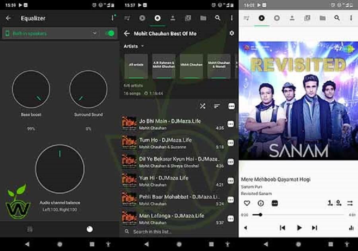
Task: Open the queue tab in middle screen
Action: click(x=127, y=18)
